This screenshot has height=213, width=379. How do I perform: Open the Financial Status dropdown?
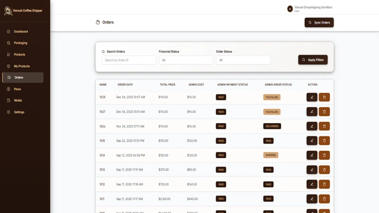click(x=186, y=60)
